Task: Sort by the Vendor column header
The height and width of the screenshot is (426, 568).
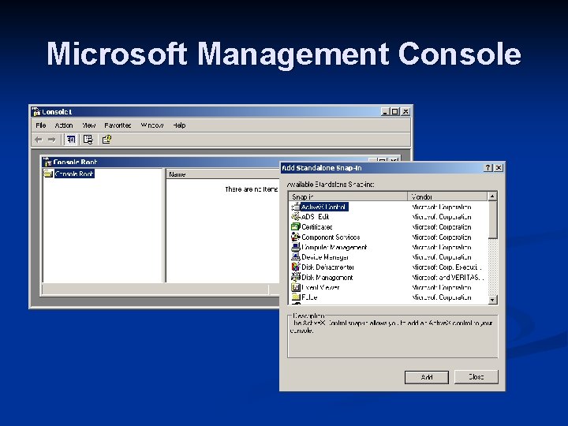Action: pos(447,196)
